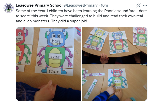Click the 'bare' mouth label on big blue monster

(x=56, y=41)
